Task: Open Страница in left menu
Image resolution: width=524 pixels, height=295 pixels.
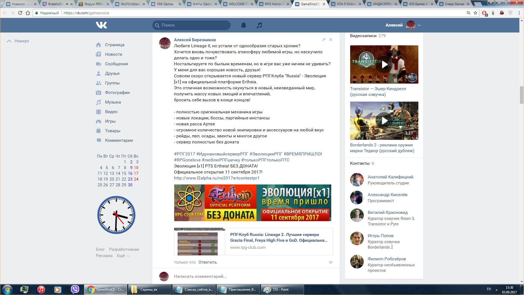Action: pyautogui.click(x=115, y=45)
